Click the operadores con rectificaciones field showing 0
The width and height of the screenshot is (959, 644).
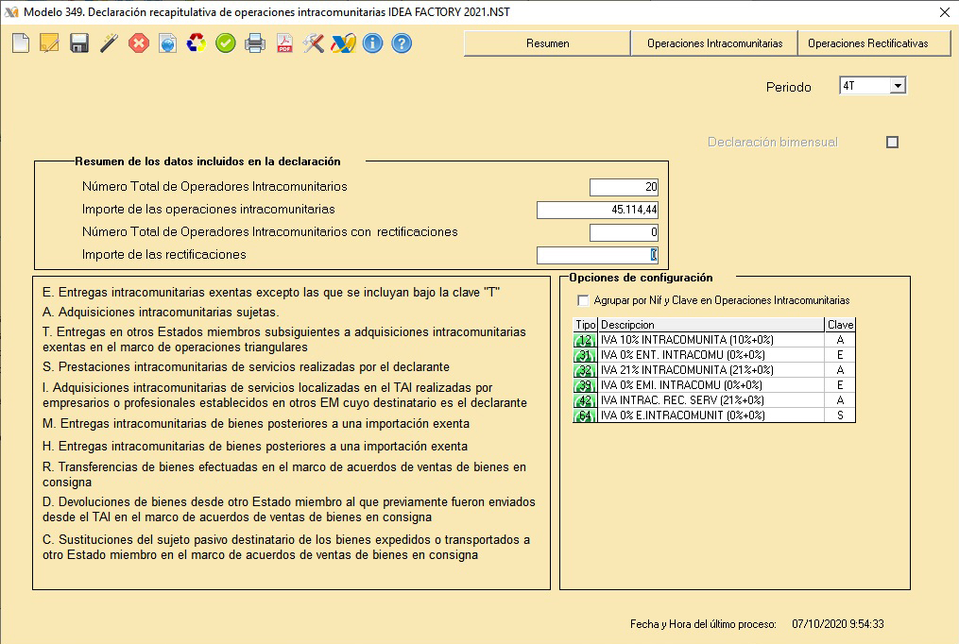pos(624,232)
